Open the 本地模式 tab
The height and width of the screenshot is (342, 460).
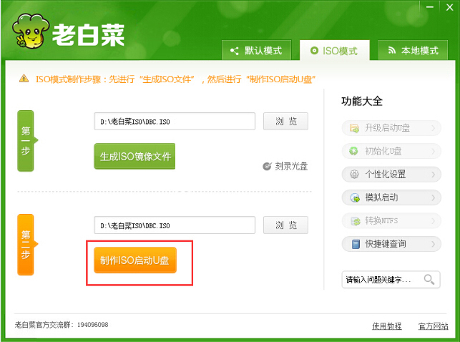pyautogui.click(x=413, y=50)
